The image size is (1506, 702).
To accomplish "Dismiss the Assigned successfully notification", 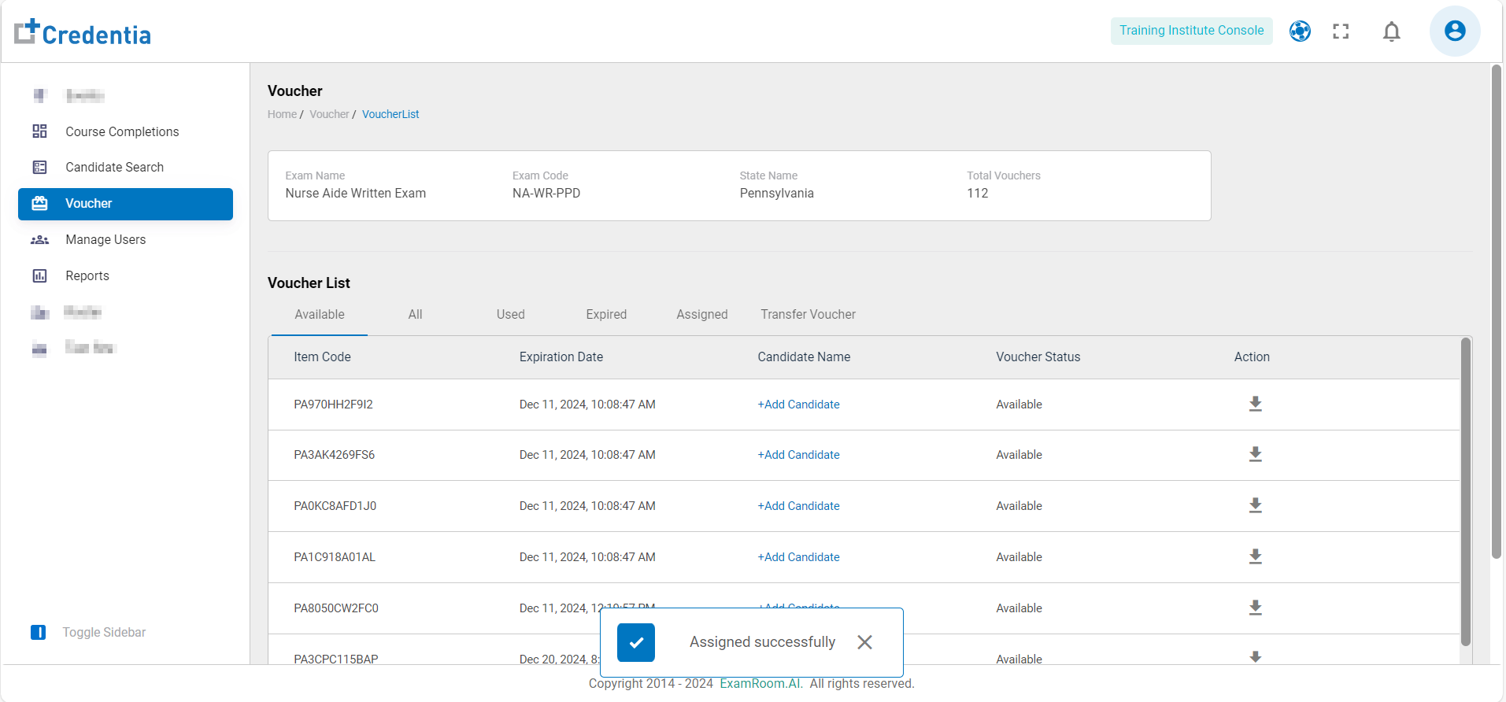I will click(864, 642).
